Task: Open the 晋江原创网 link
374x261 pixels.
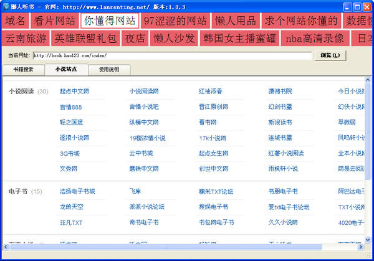Action: point(213,107)
